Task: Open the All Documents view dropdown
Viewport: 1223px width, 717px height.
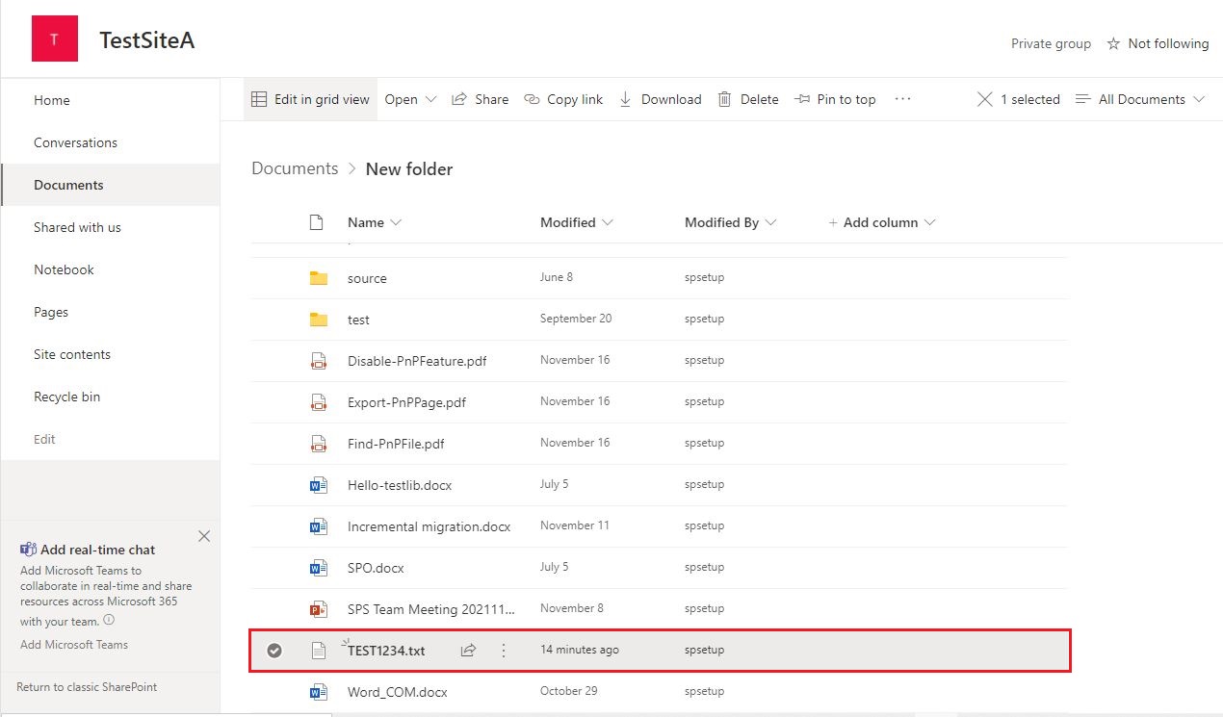Action: pyautogui.click(x=1140, y=99)
